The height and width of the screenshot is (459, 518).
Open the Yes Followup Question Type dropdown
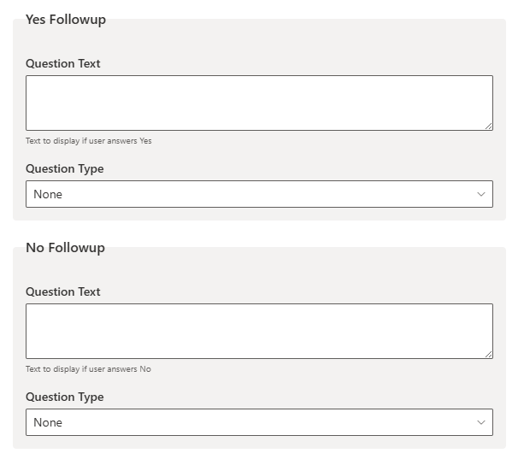(x=259, y=194)
